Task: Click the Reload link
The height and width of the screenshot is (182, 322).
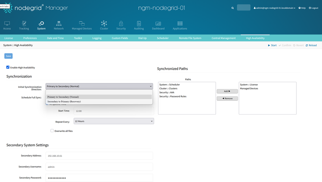Action: click(x=311, y=45)
